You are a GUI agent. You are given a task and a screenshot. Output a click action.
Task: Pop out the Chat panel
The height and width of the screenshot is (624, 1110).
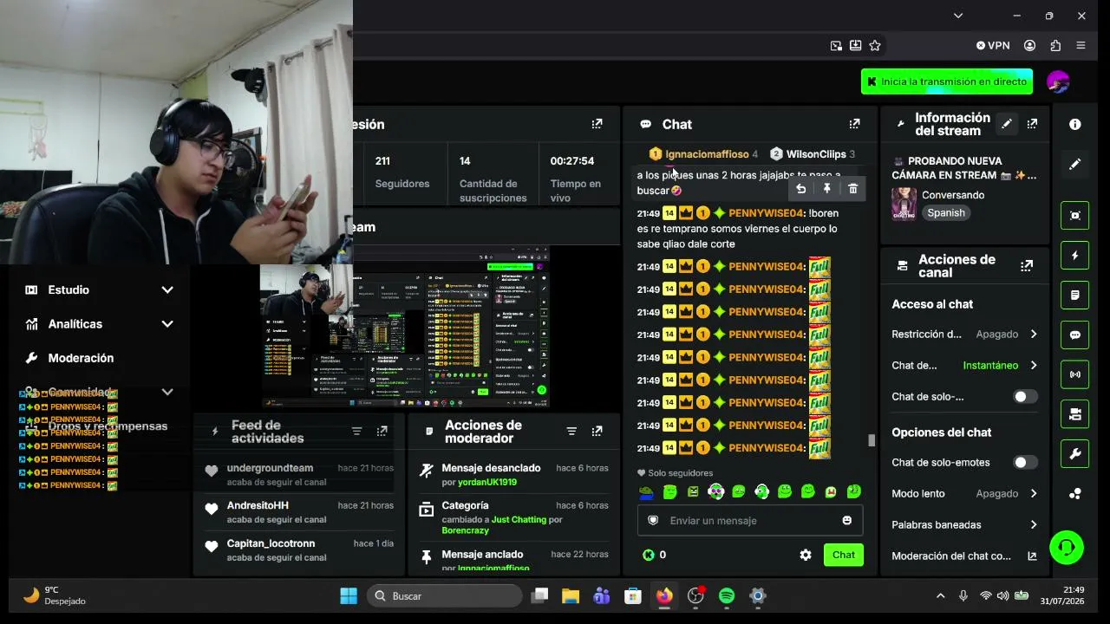click(854, 124)
